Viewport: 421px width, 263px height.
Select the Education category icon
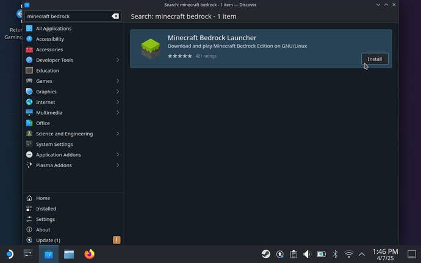(x=29, y=70)
